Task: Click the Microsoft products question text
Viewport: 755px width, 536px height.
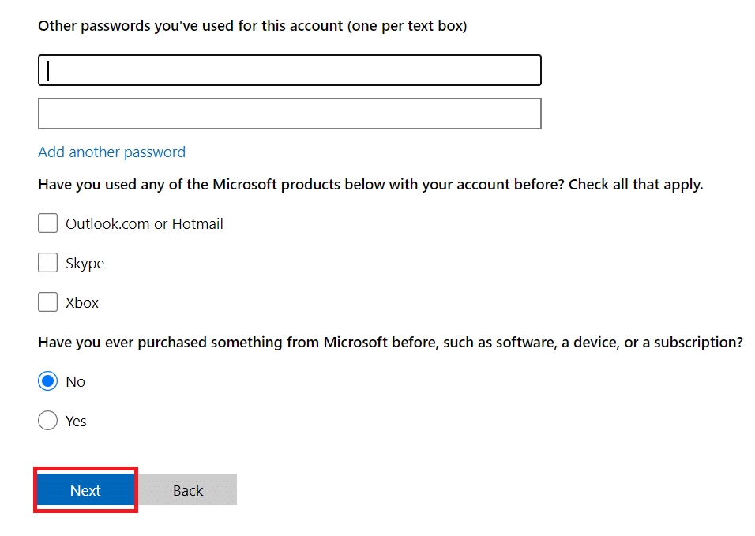Action: tap(370, 185)
